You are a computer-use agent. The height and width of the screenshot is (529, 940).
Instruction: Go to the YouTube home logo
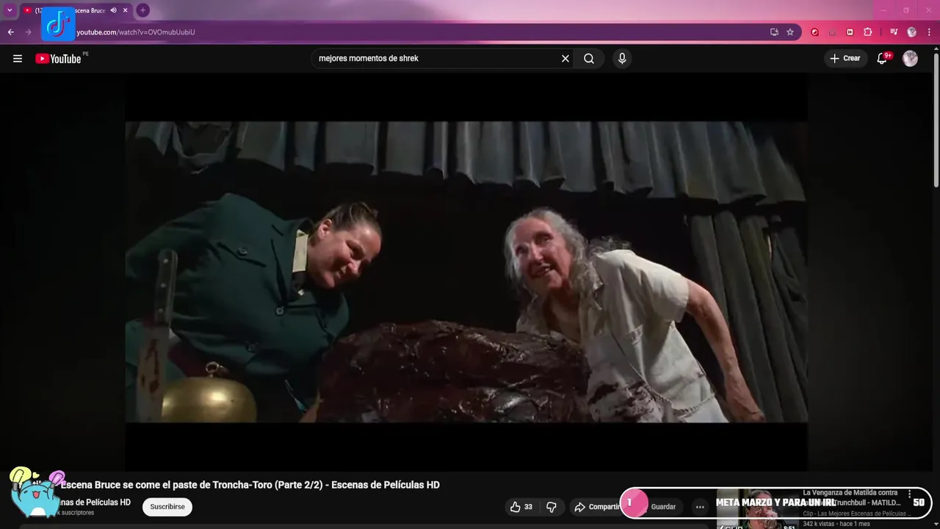(x=59, y=59)
